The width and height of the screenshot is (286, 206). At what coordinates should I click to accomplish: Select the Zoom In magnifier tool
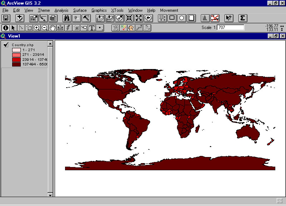pos(36,28)
